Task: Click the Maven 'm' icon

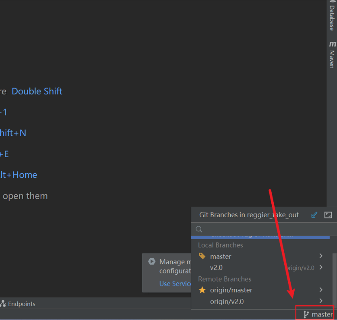Action: (x=332, y=44)
